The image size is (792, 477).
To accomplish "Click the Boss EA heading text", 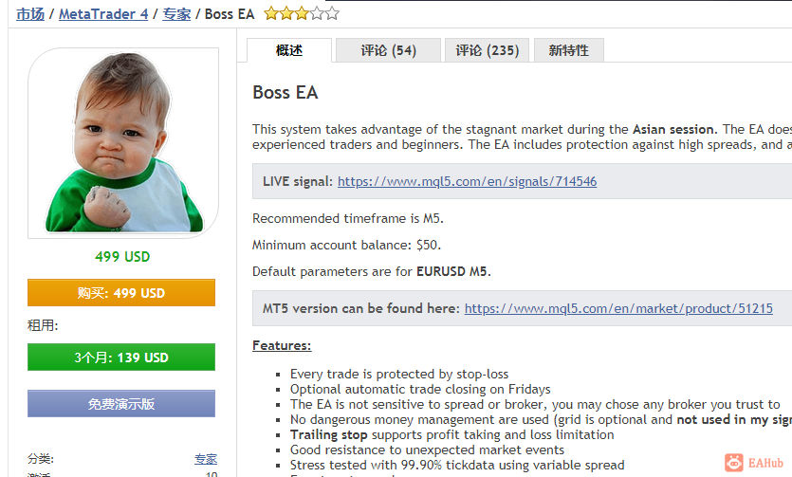I will click(285, 93).
